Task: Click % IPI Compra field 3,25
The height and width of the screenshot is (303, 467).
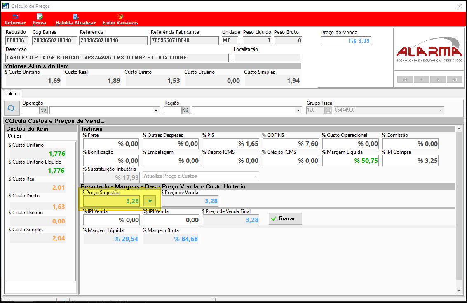Action: pyautogui.click(x=411, y=161)
